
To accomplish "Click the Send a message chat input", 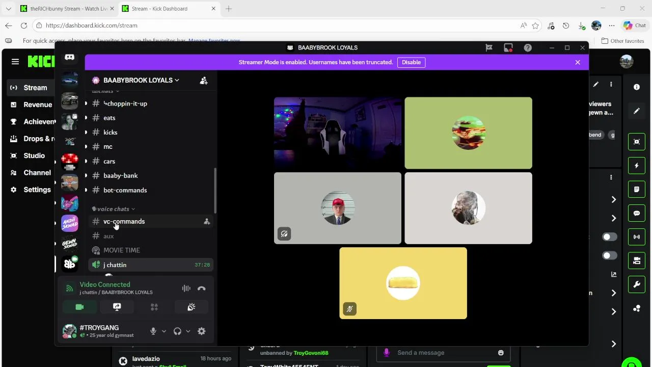I will (x=443, y=353).
